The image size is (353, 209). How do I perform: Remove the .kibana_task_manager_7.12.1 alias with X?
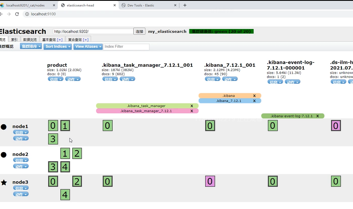pyautogui.click(x=192, y=111)
